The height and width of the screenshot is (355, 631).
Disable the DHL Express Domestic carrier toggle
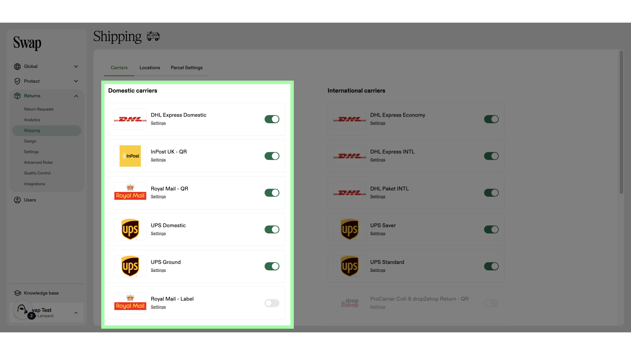point(272,119)
